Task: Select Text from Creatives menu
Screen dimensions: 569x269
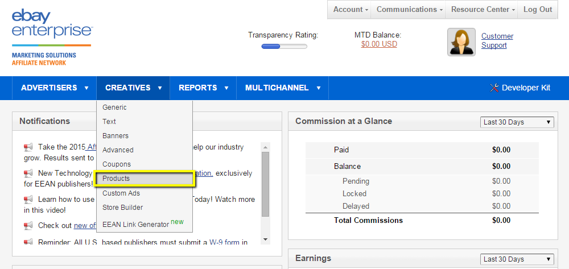Action: click(145, 122)
